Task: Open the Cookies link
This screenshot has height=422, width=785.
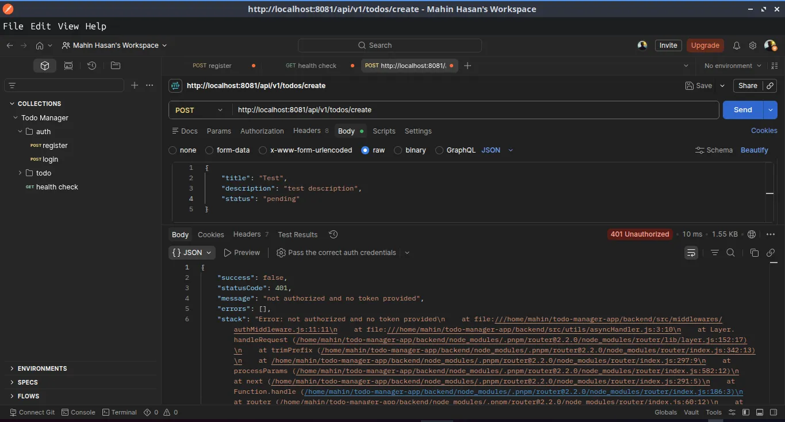Action: [x=764, y=131]
